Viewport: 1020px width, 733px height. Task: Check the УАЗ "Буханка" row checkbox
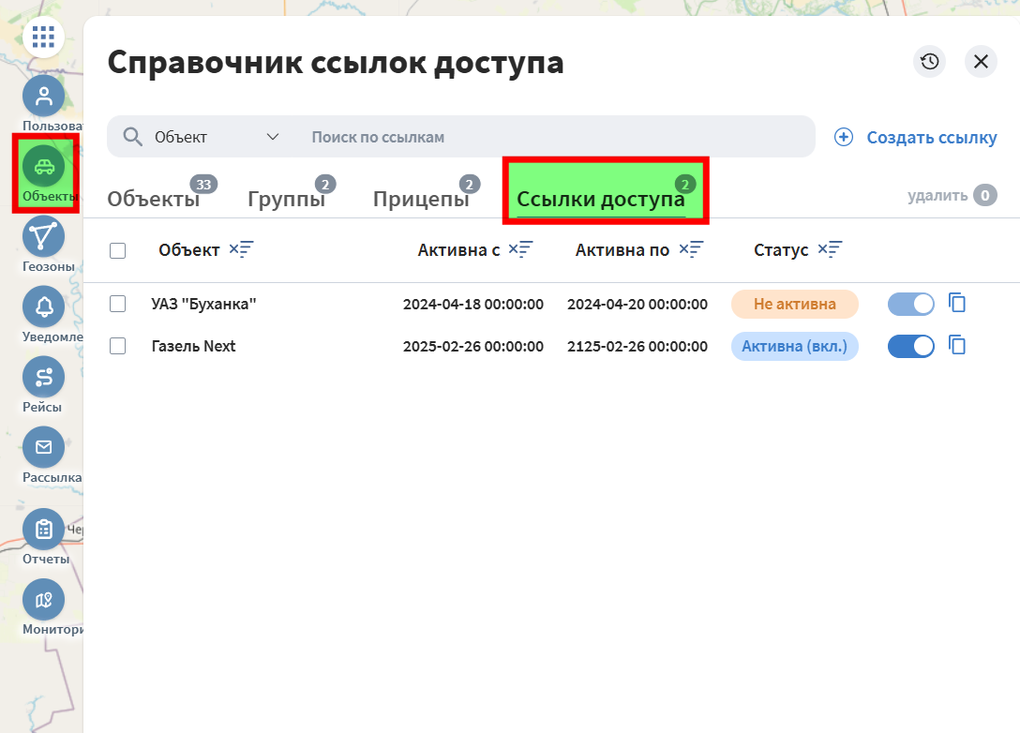[x=117, y=304]
